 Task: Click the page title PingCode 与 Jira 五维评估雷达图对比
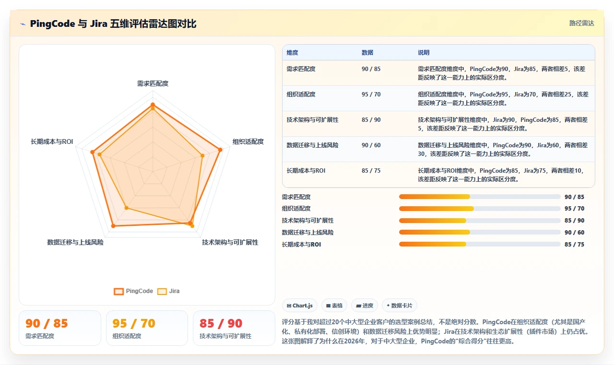(113, 24)
